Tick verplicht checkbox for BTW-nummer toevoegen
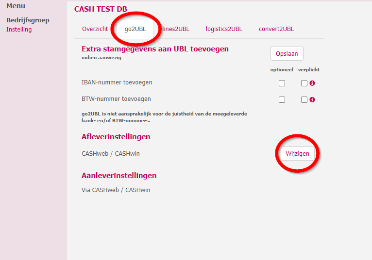This screenshot has width=372, height=260. point(304,100)
